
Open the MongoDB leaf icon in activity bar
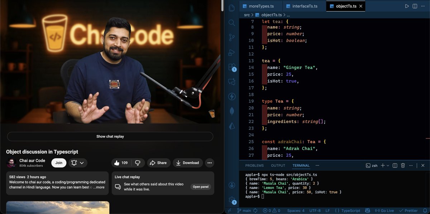[232, 111]
